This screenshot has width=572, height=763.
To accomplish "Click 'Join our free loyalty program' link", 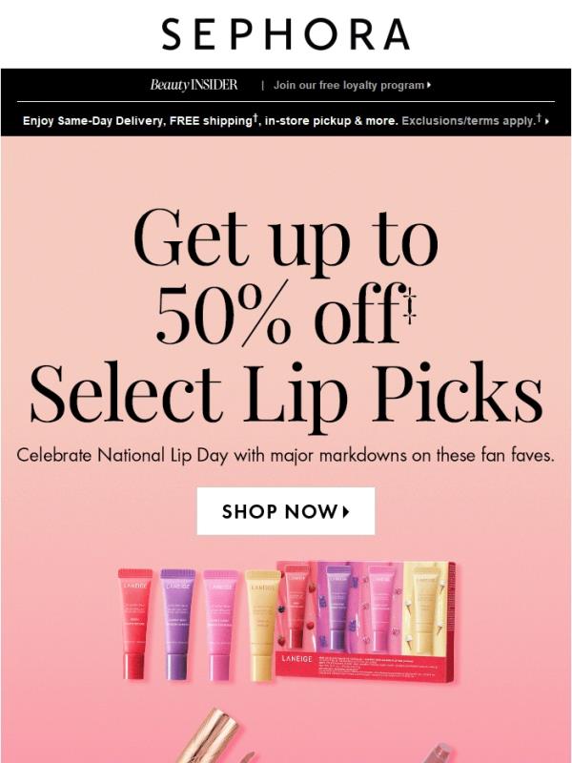I will [349, 85].
